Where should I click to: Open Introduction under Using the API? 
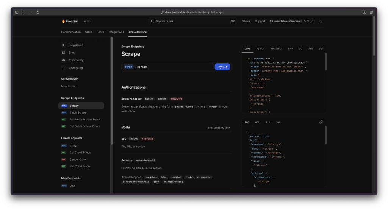tap(69, 86)
